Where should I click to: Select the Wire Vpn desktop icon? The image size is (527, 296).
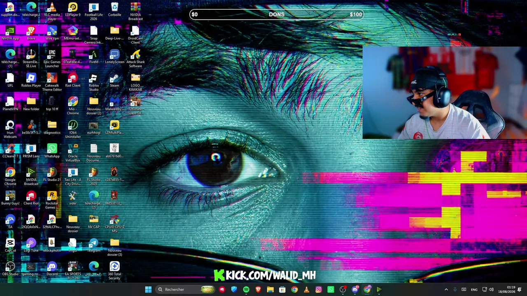[x=52, y=33]
